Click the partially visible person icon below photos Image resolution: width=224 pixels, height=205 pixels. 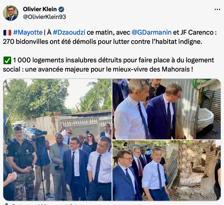point(6,204)
